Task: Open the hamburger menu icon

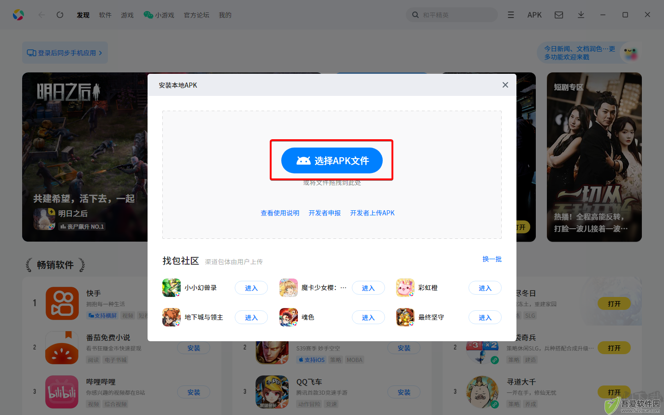Action: (x=511, y=15)
